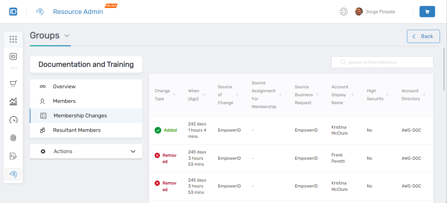
Task: Select the Members menu item
Action: click(64, 101)
